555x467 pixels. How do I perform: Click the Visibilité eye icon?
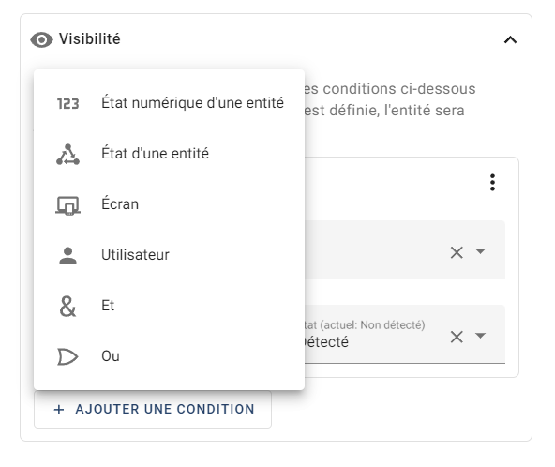click(x=41, y=39)
